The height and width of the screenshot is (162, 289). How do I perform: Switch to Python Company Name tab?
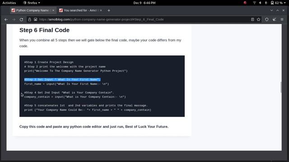pyautogui.click(x=33, y=10)
